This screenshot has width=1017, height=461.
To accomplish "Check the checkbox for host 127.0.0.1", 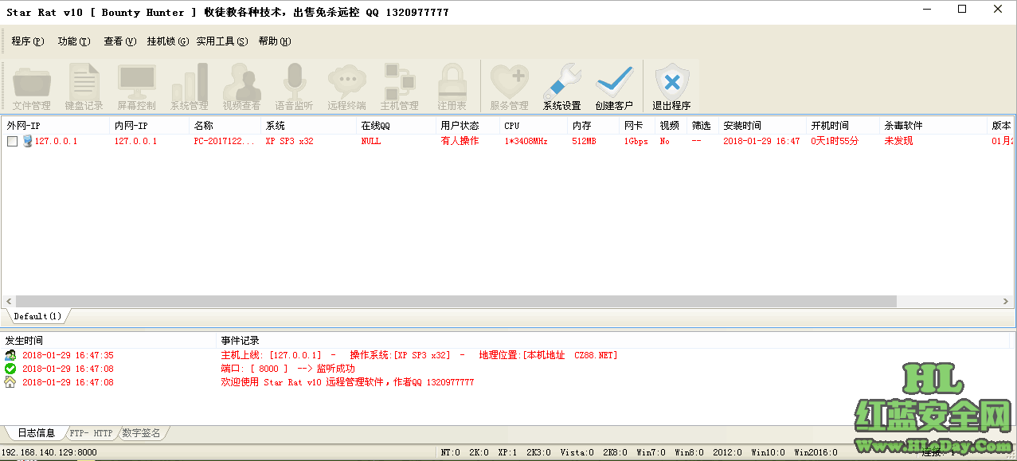I will pyautogui.click(x=12, y=141).
